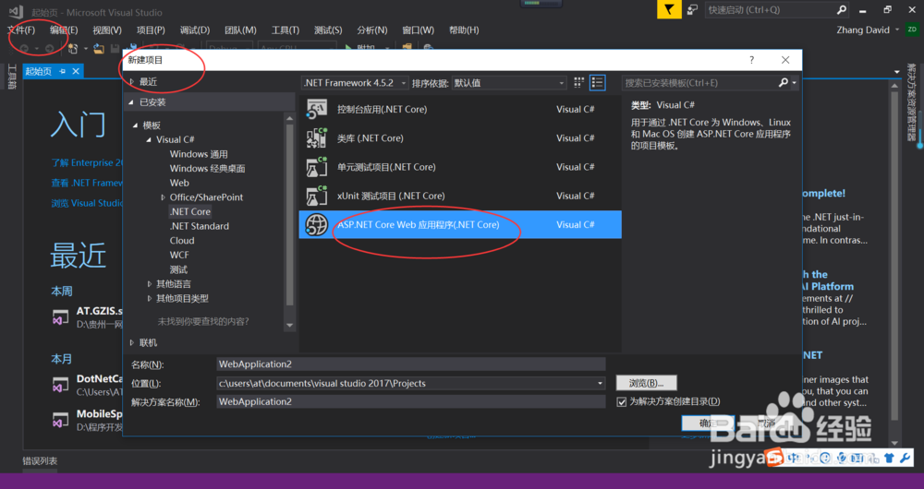Open the Solution Explorer side tab

tap(911, 103)
